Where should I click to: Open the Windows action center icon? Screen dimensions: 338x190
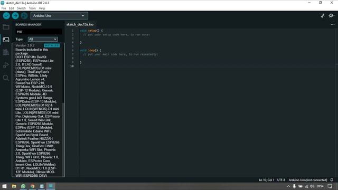point(330,186)
